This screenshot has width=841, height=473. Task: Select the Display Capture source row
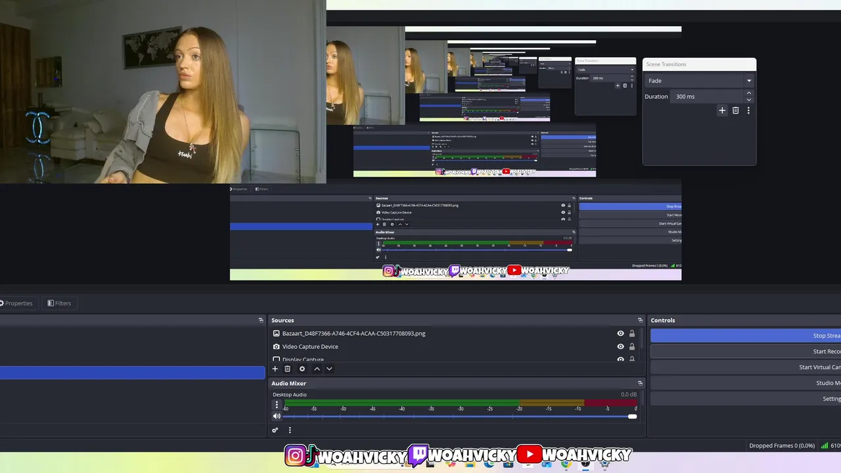point(453,359)
